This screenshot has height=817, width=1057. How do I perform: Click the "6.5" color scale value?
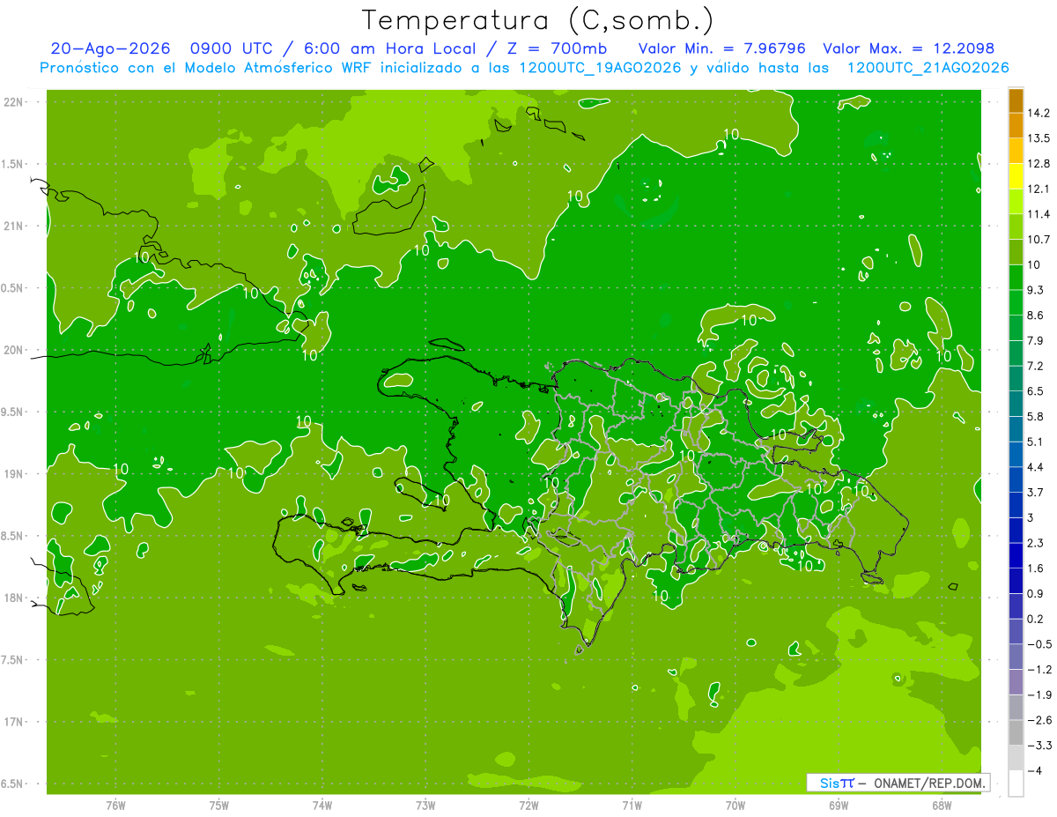(x=1035, y=390)
